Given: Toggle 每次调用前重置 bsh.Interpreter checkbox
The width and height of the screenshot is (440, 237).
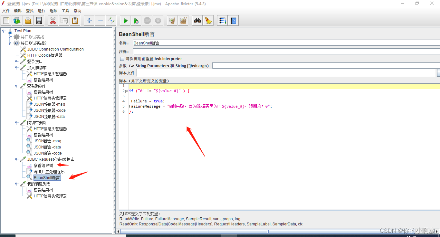Looking at the screenshot, I should pos(122,59).
